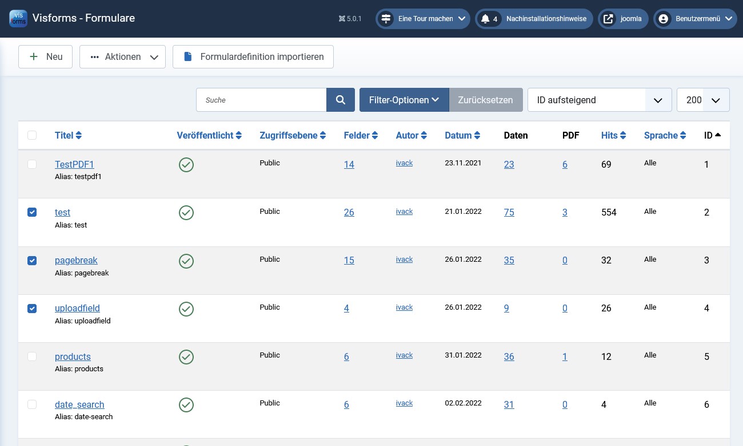The image size is (743, 446).
Task: Click the Neu button
Action: 46,57
